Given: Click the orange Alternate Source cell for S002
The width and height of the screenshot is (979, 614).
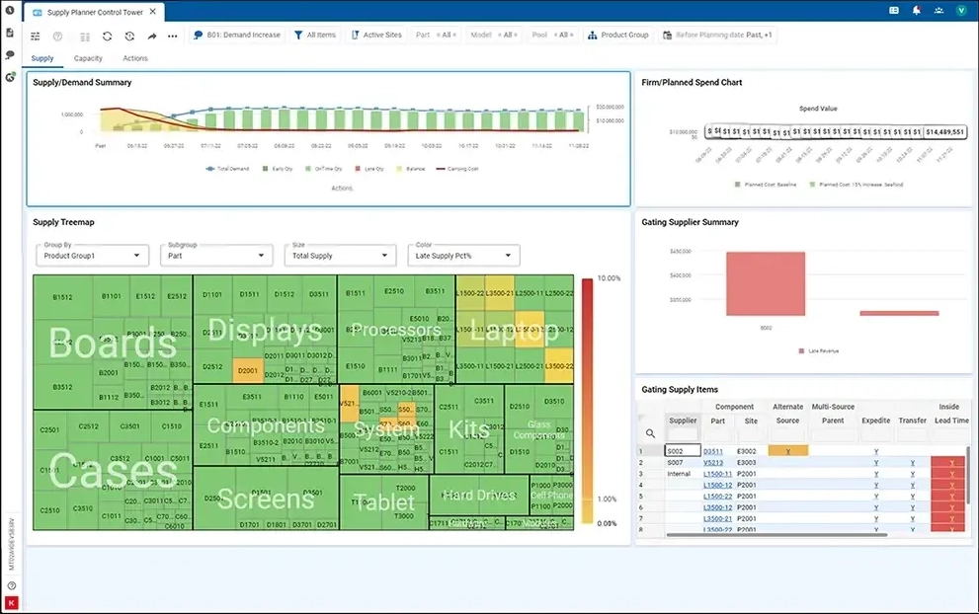Looking at the screenshot, I should click(x=788, y=450).
